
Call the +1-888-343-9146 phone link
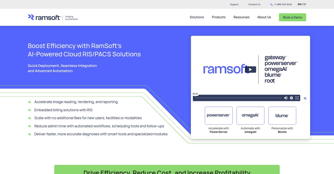pyautogui.click(x=283, y=4)
